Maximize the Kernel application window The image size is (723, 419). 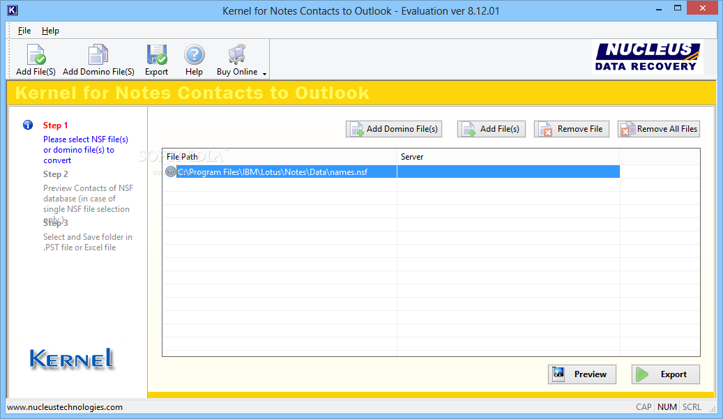[x=678, y=8]
